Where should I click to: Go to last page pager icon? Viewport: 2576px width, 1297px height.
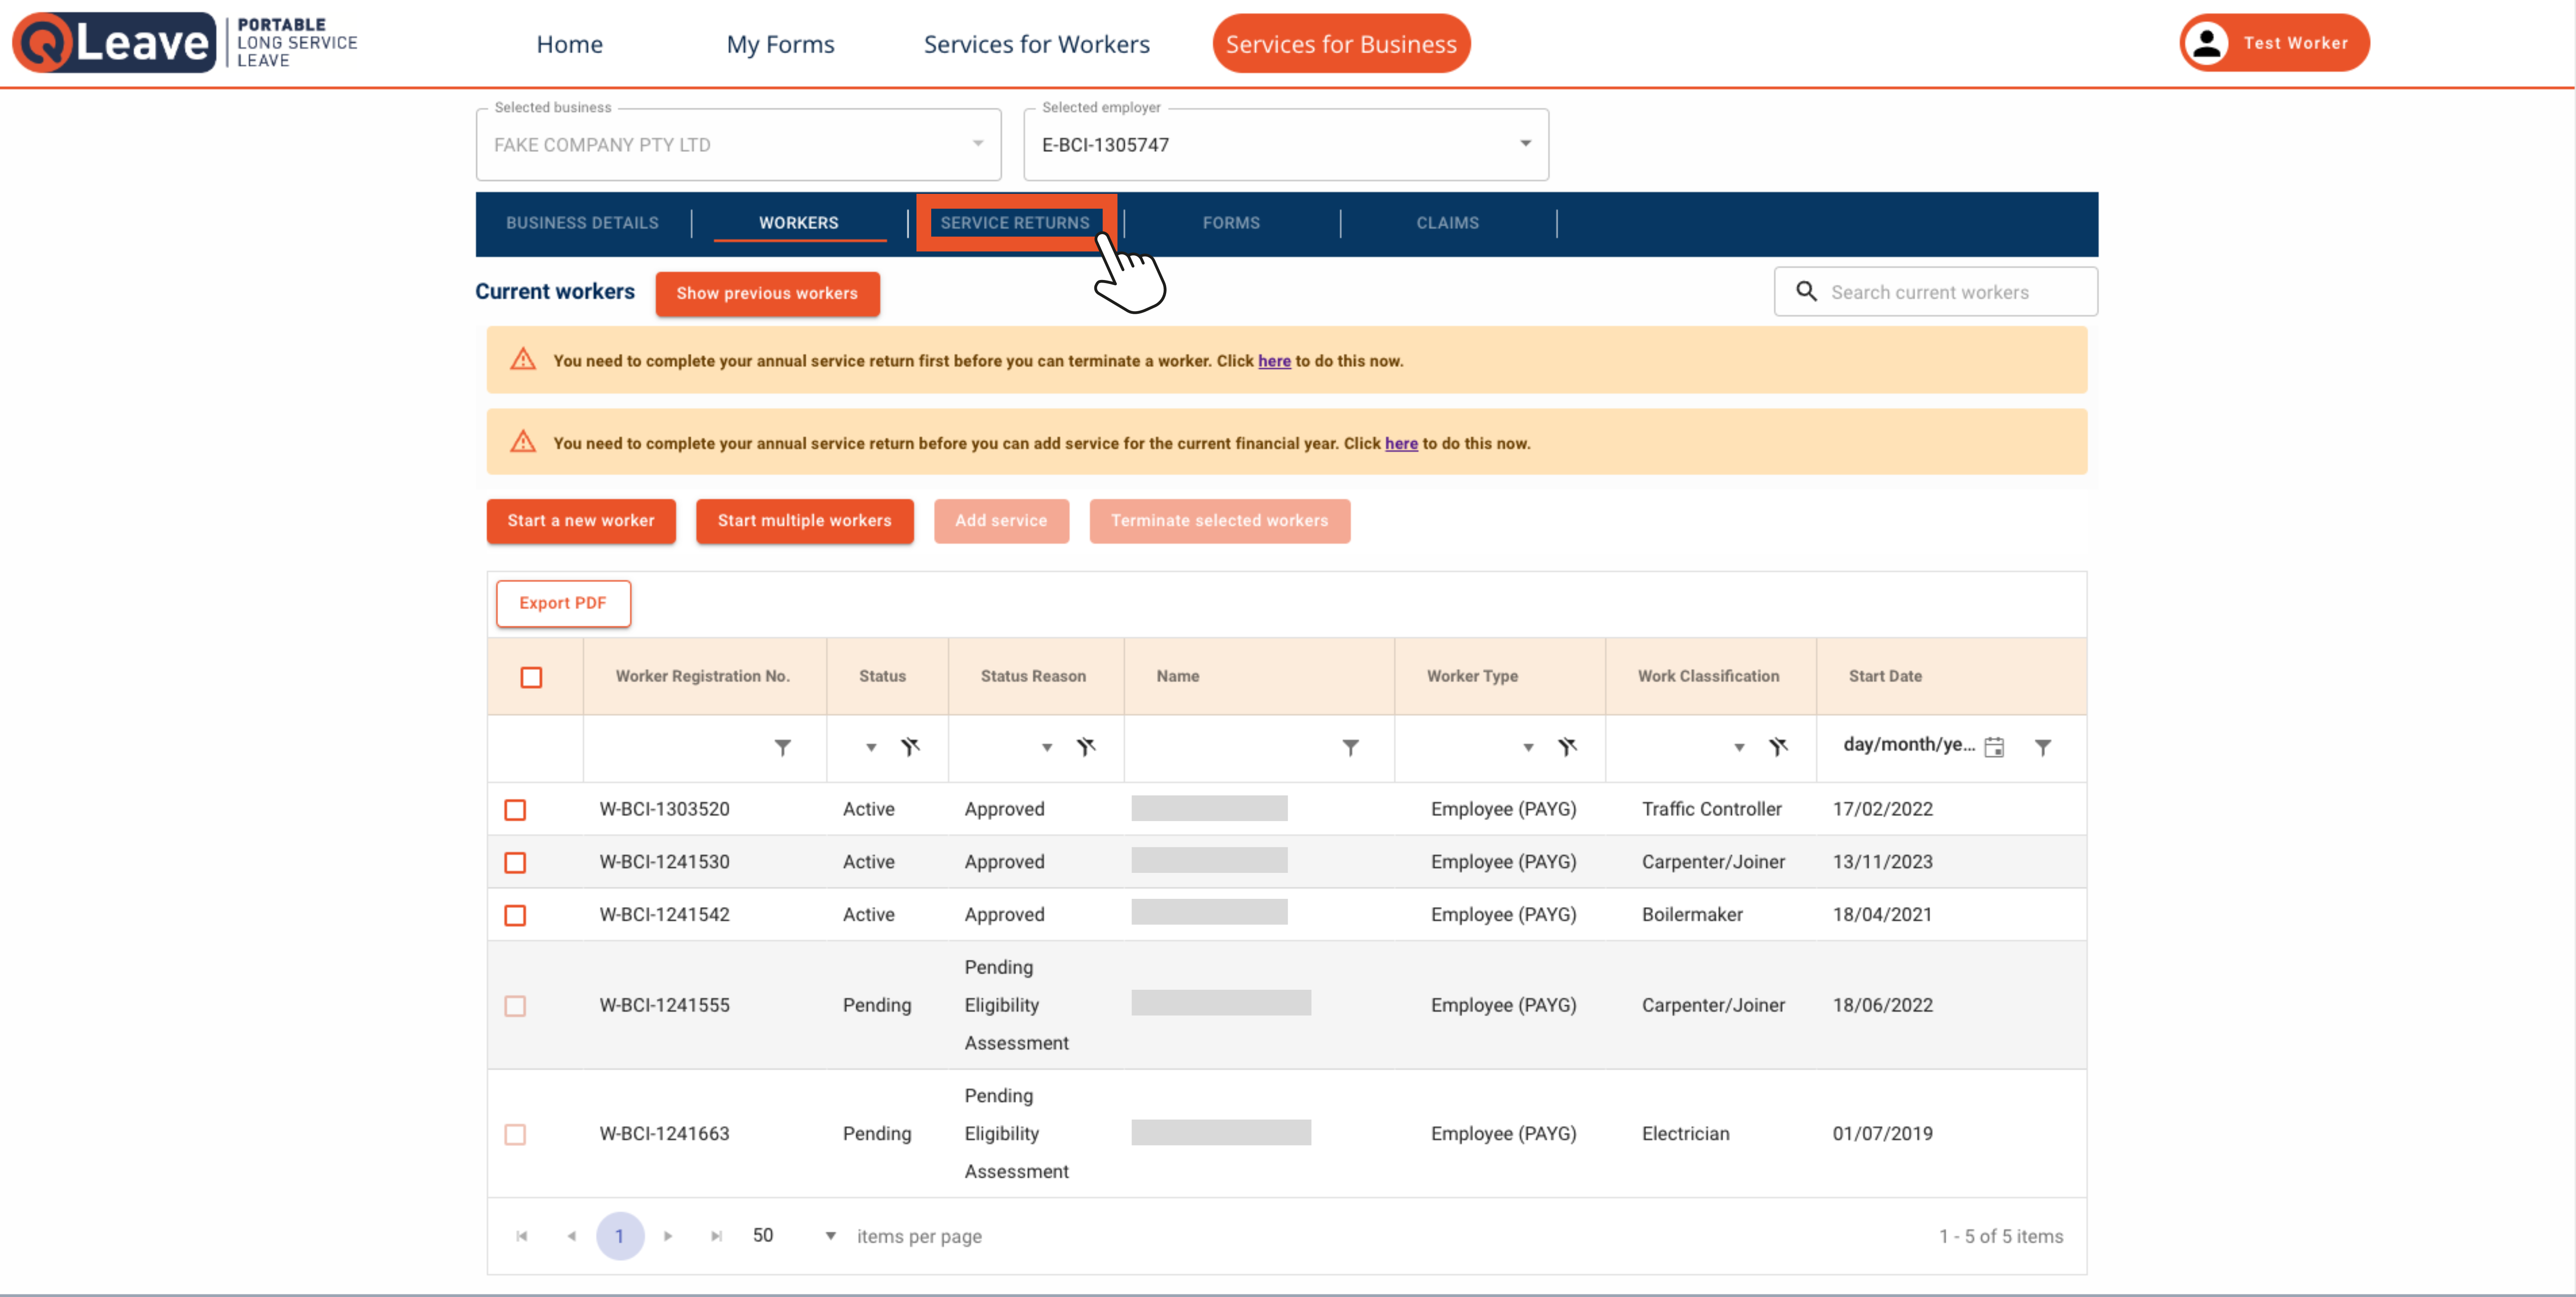coord(717,1236)
